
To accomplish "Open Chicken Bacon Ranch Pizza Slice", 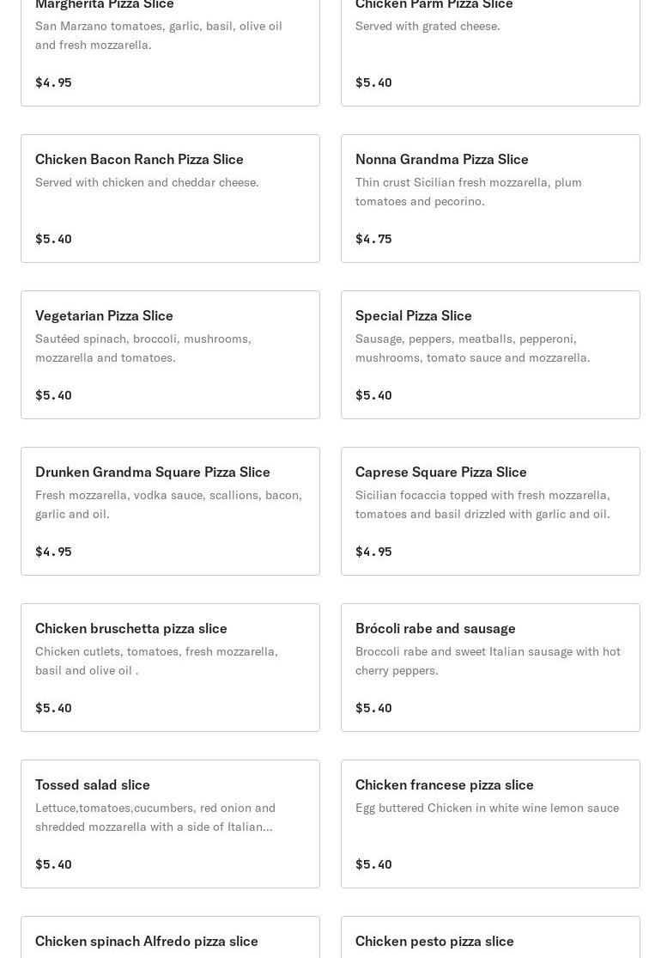I will pos(170,198).
